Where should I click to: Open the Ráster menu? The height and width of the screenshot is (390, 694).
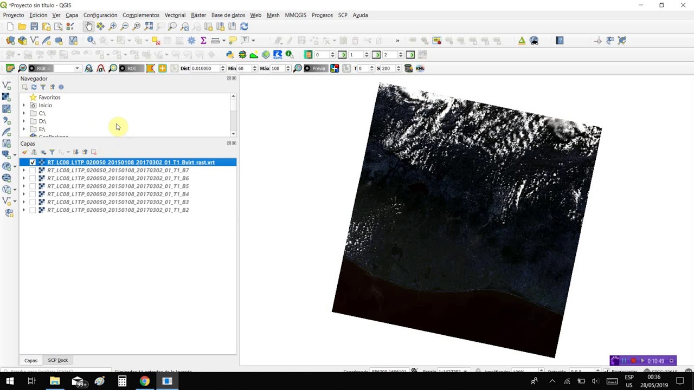coord(198,15)
